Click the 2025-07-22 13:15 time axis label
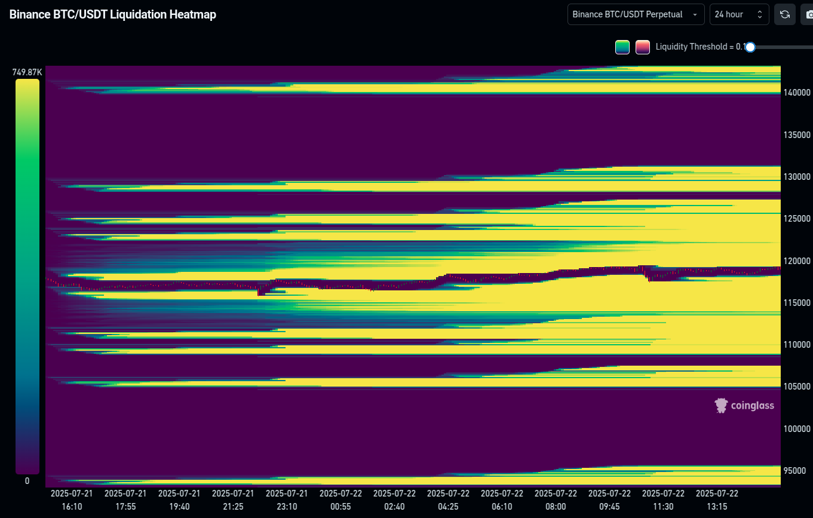The image size is (813, 518). click(717, 499)
